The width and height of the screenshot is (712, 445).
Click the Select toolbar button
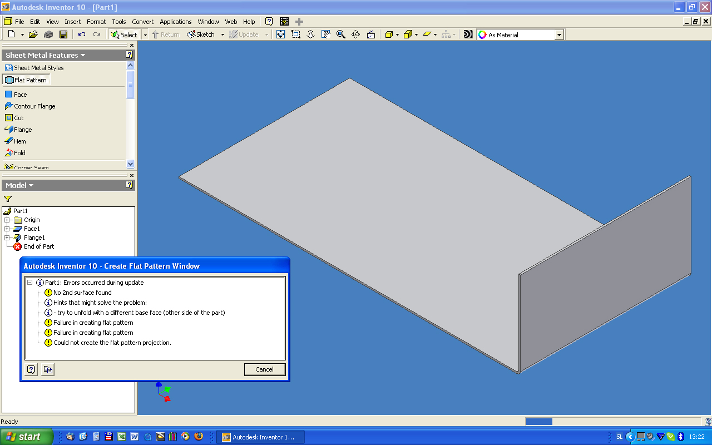tap(125, 34)
